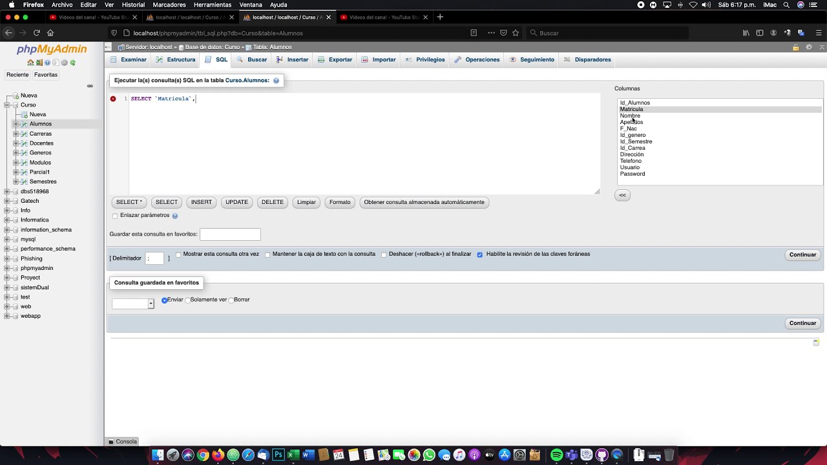
Task: Click the Favoritas navigation tab
Action: click(46, 75)
